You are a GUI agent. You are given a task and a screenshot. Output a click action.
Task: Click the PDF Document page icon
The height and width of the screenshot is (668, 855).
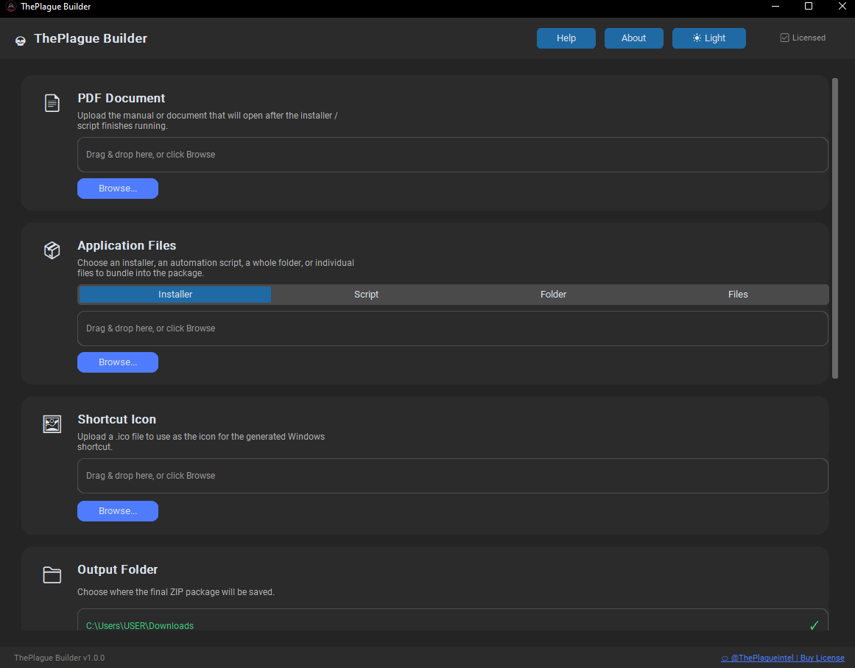point(52,102)
